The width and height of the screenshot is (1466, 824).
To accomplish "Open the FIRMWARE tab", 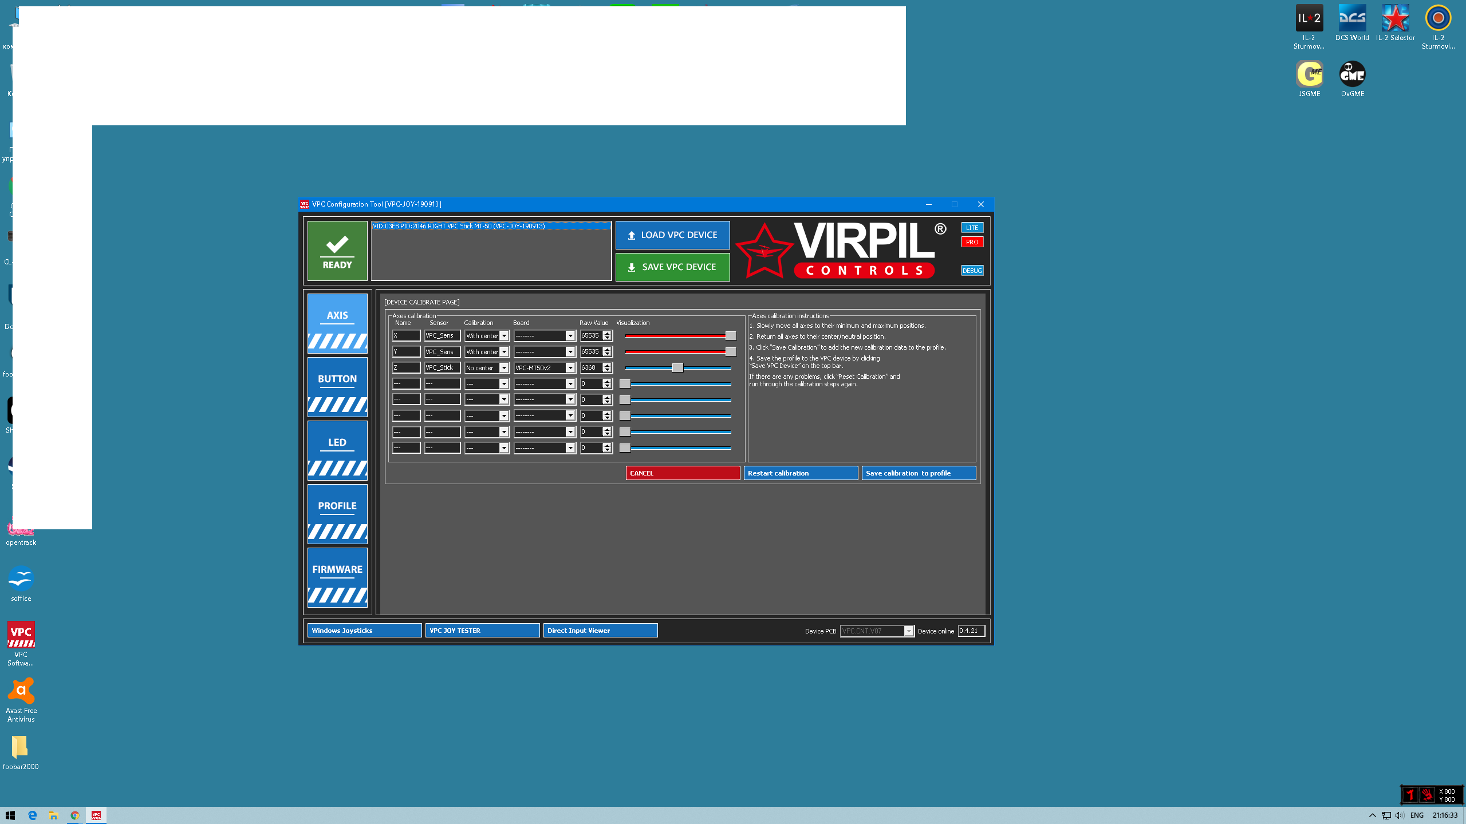I will click(x=337, y=577).
